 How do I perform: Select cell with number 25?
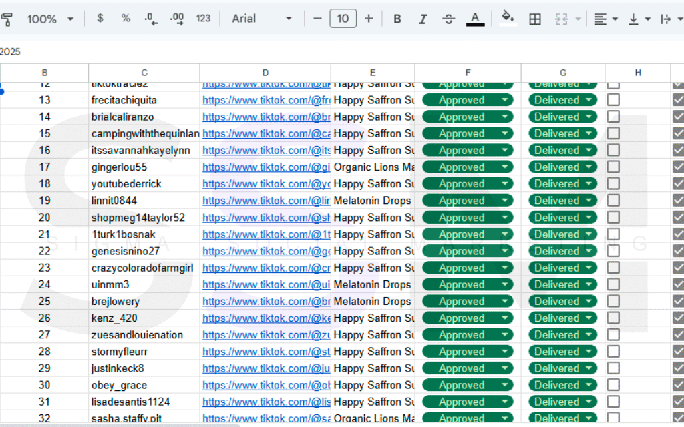pyautogui.click(x=45, y=301)
